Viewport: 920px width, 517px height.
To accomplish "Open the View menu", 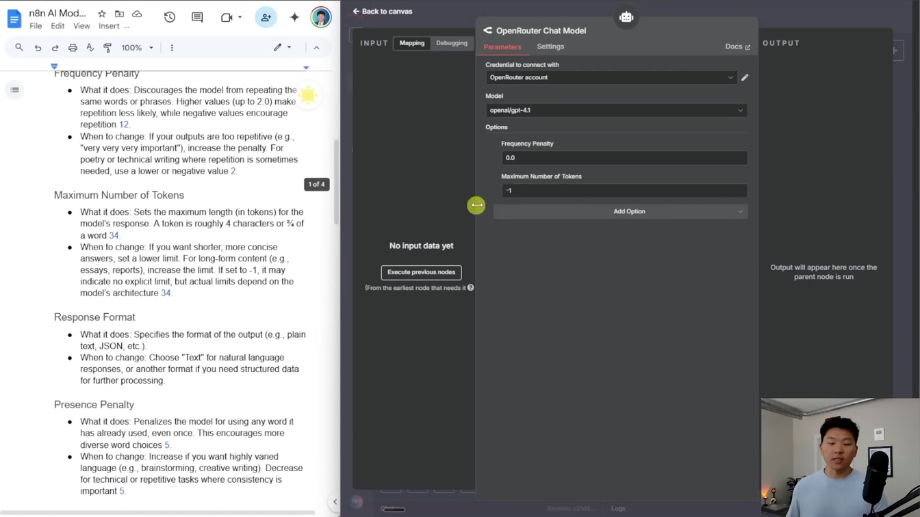I will click(81, 26).
